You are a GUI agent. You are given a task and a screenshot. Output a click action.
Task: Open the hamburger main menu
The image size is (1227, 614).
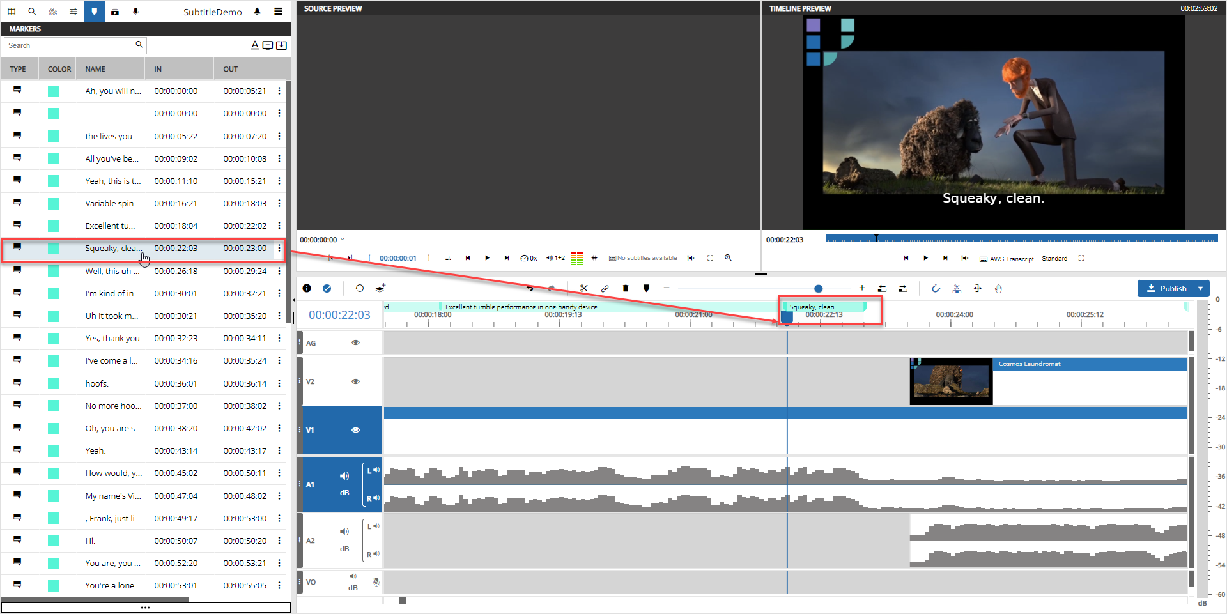279,12
